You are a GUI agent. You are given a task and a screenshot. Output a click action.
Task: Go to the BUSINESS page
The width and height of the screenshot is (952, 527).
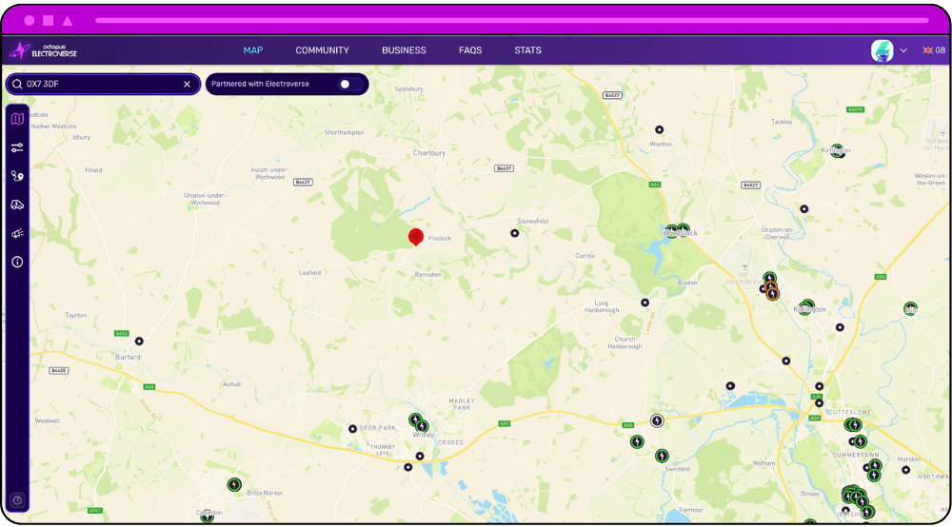(x=404, y=50)
